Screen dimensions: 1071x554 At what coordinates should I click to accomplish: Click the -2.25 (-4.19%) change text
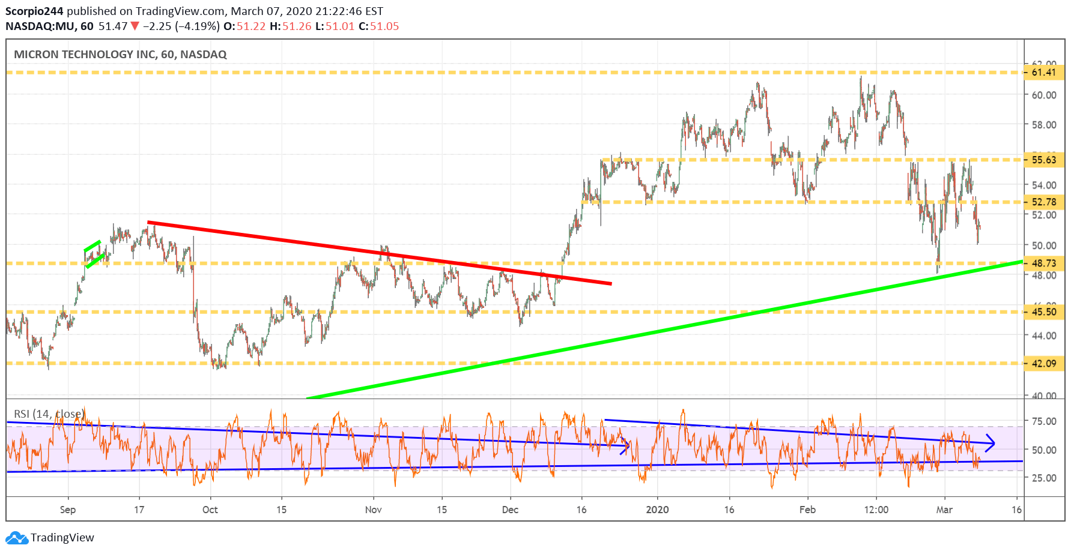181,26
